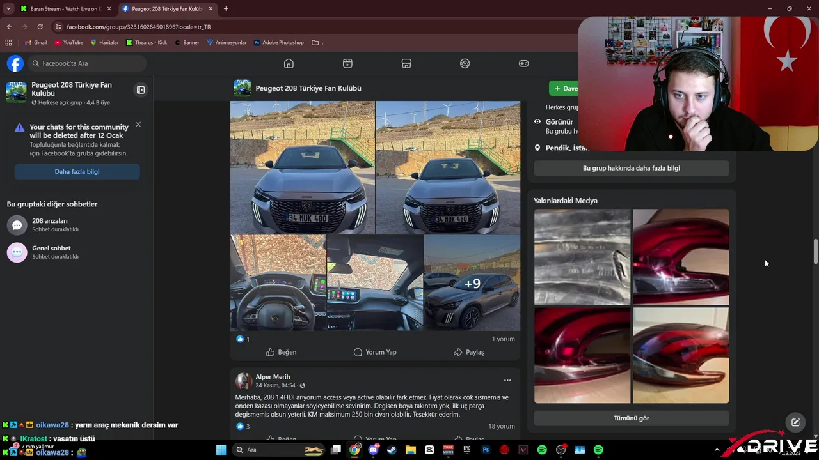Open the Haritalar bookmark

click(x=104, y=43)
